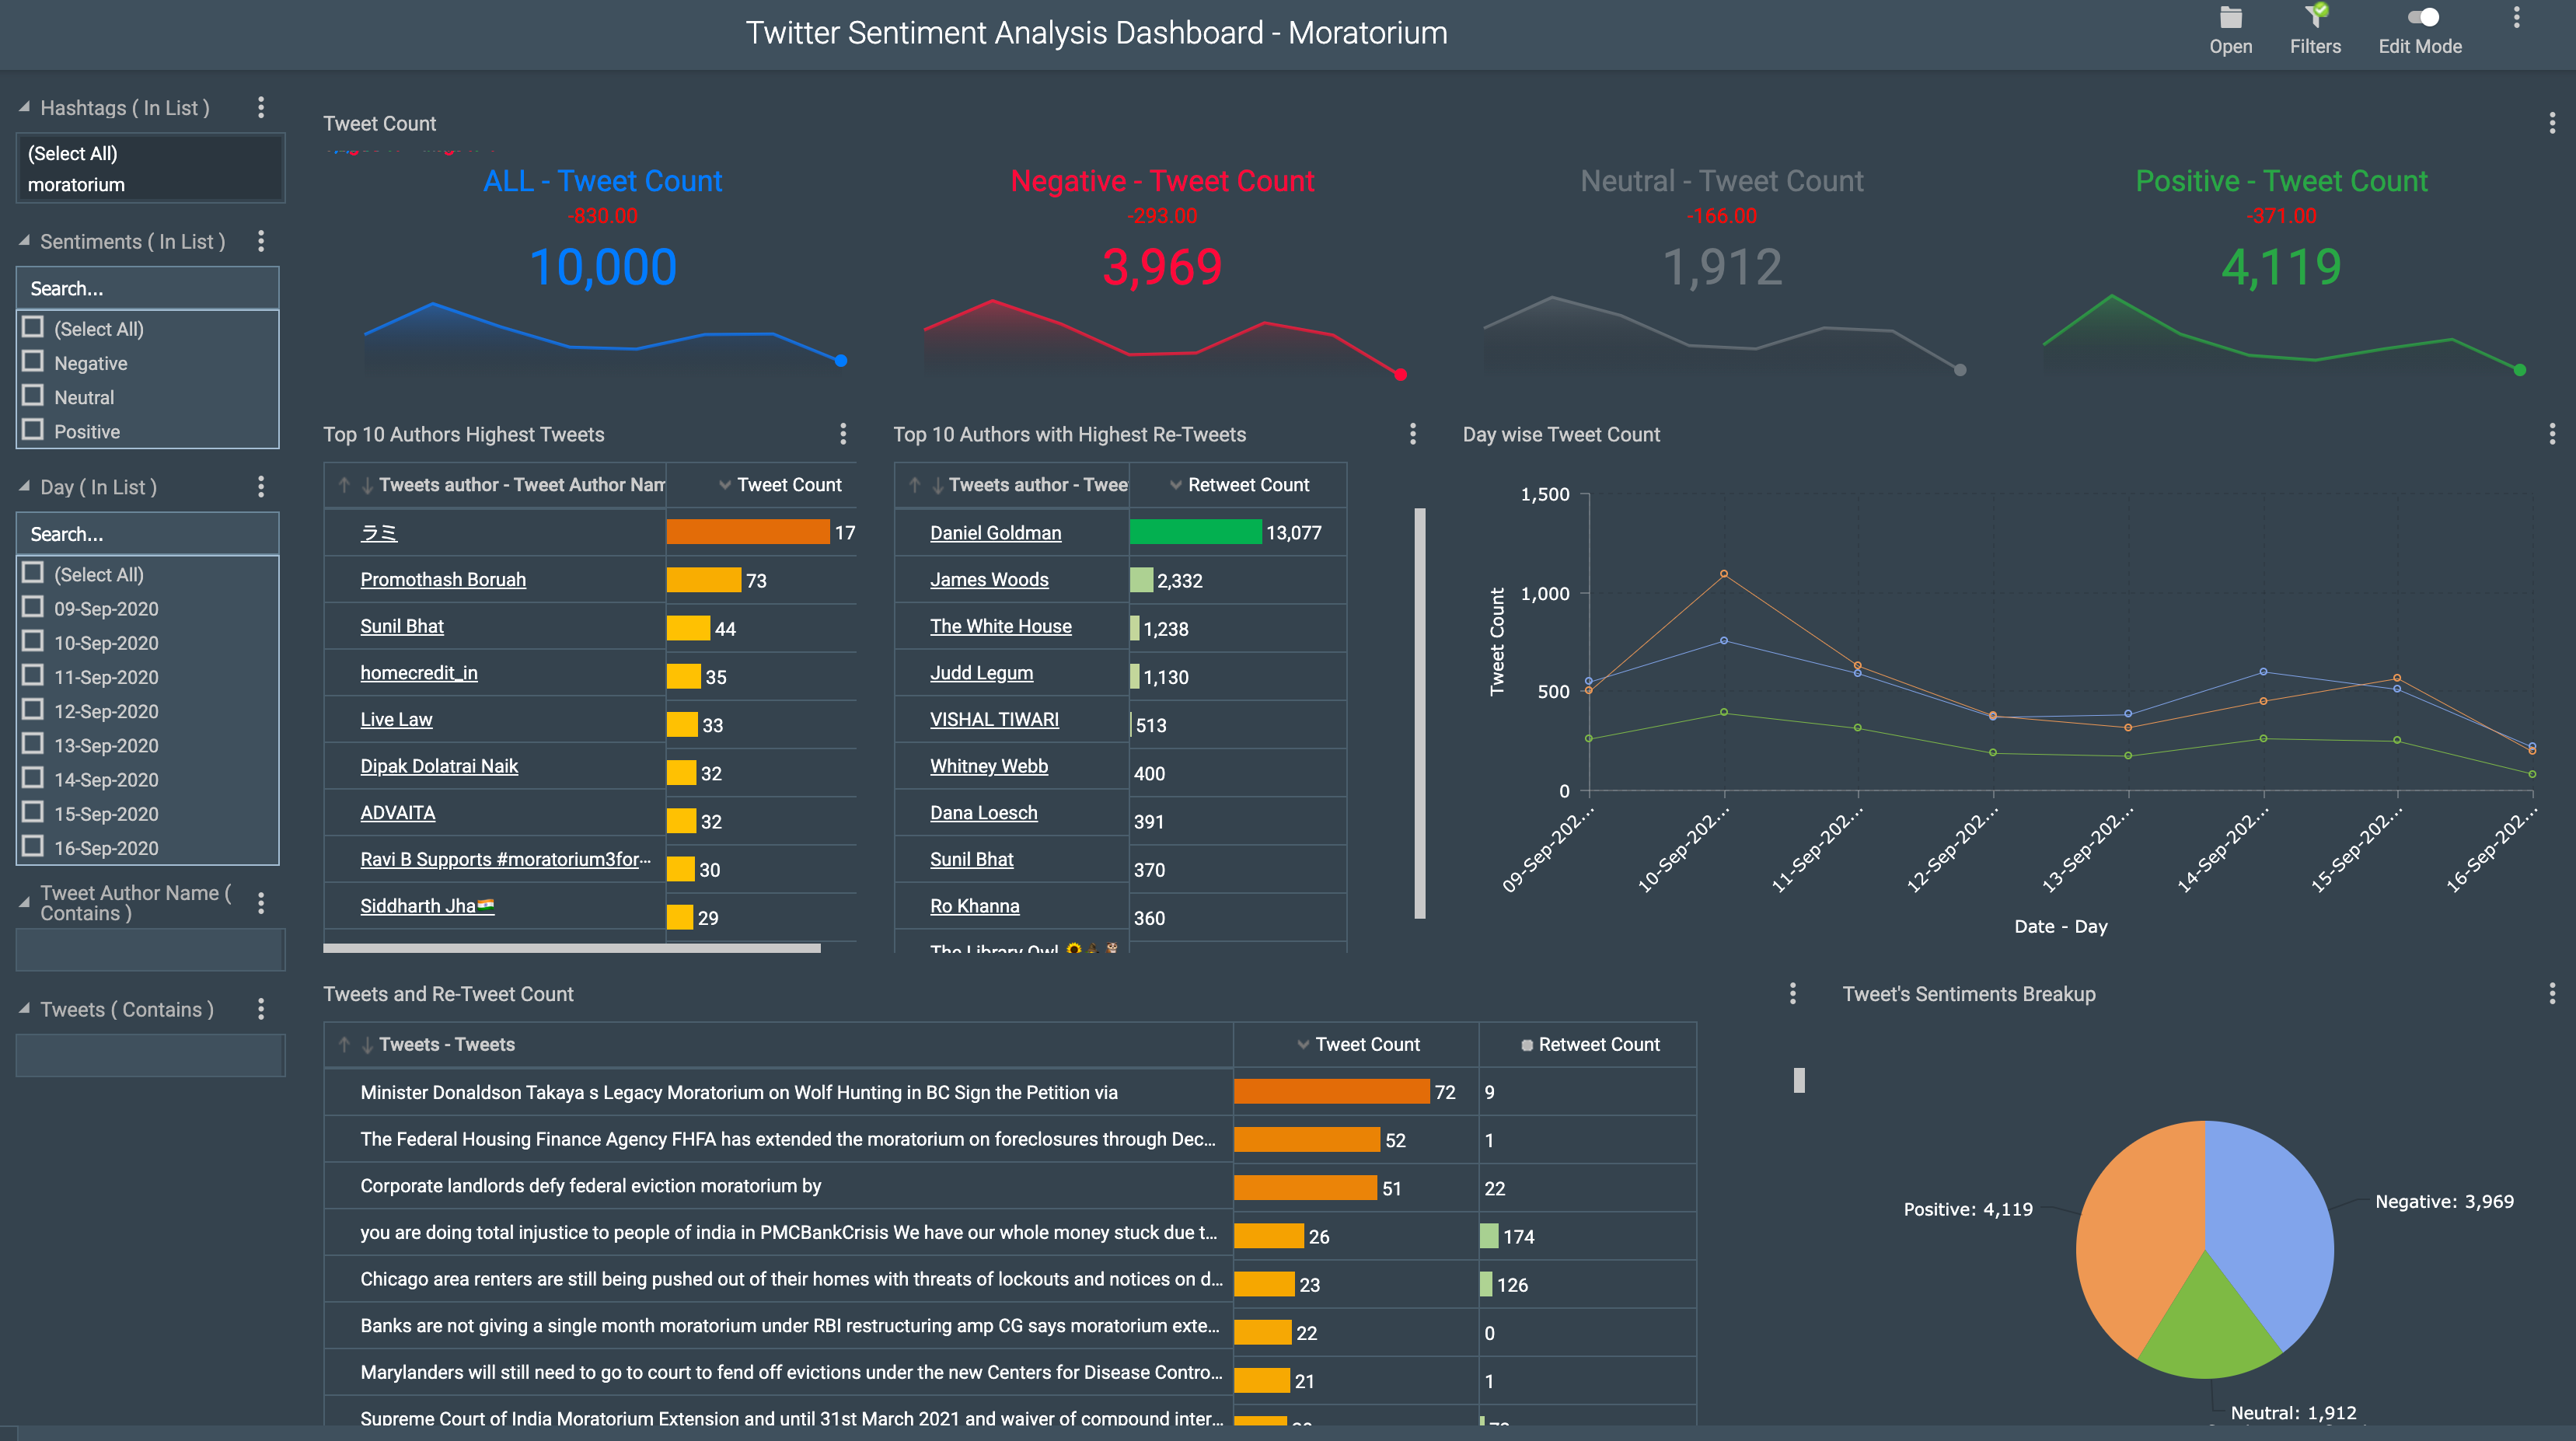Open Tweet's Sentiments Breakup options menu

(x=2551, y=993)
